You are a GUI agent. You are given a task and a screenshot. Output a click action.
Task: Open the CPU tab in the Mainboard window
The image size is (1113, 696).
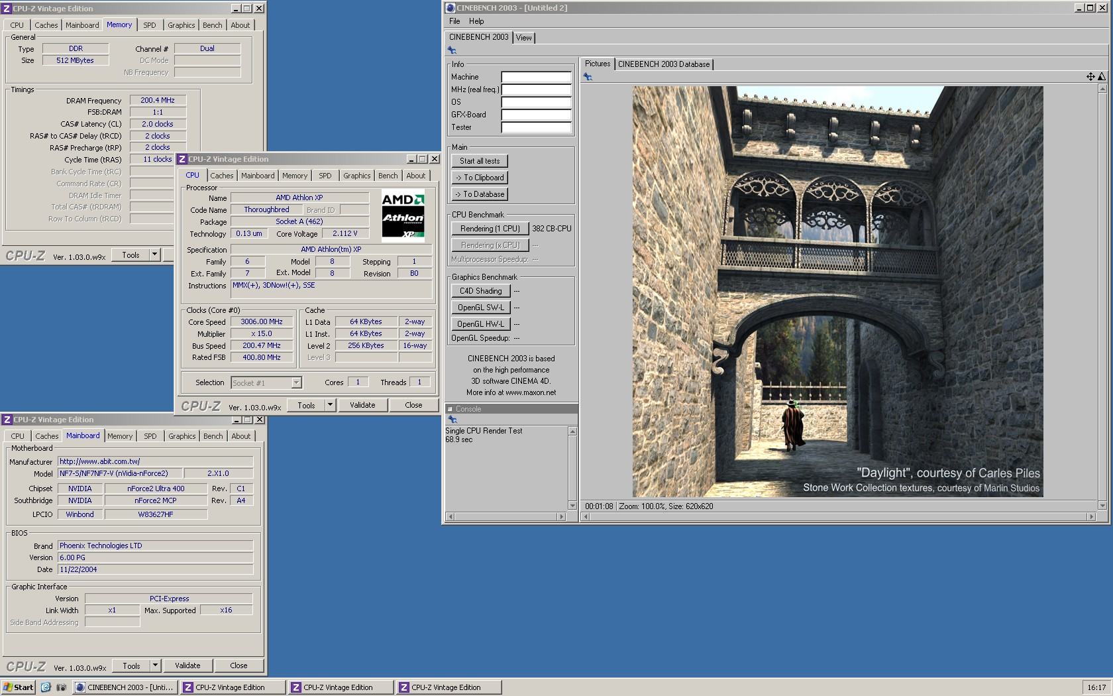pos(18,436)
